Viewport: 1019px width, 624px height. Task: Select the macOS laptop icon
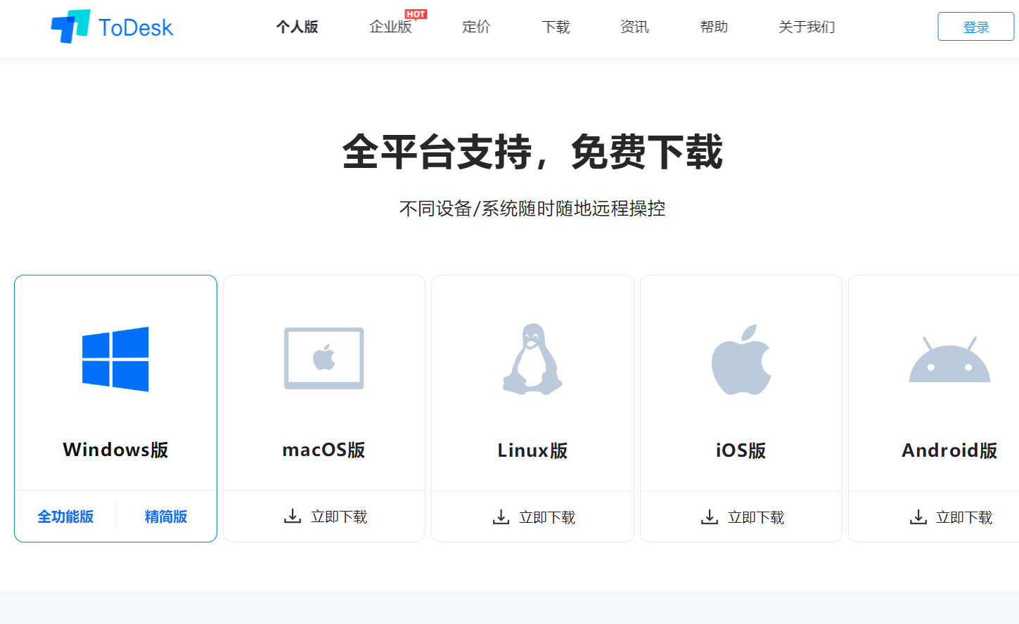pos(324,358)
